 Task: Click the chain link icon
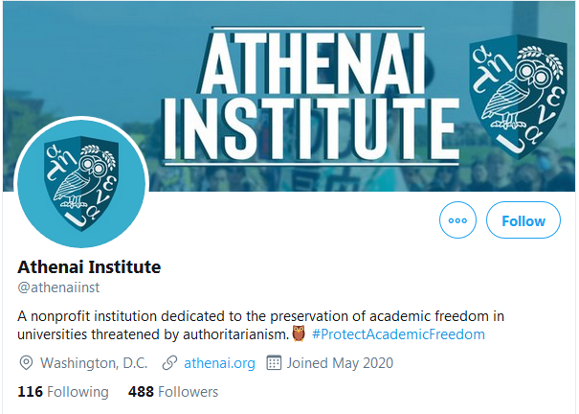[169, 363]
